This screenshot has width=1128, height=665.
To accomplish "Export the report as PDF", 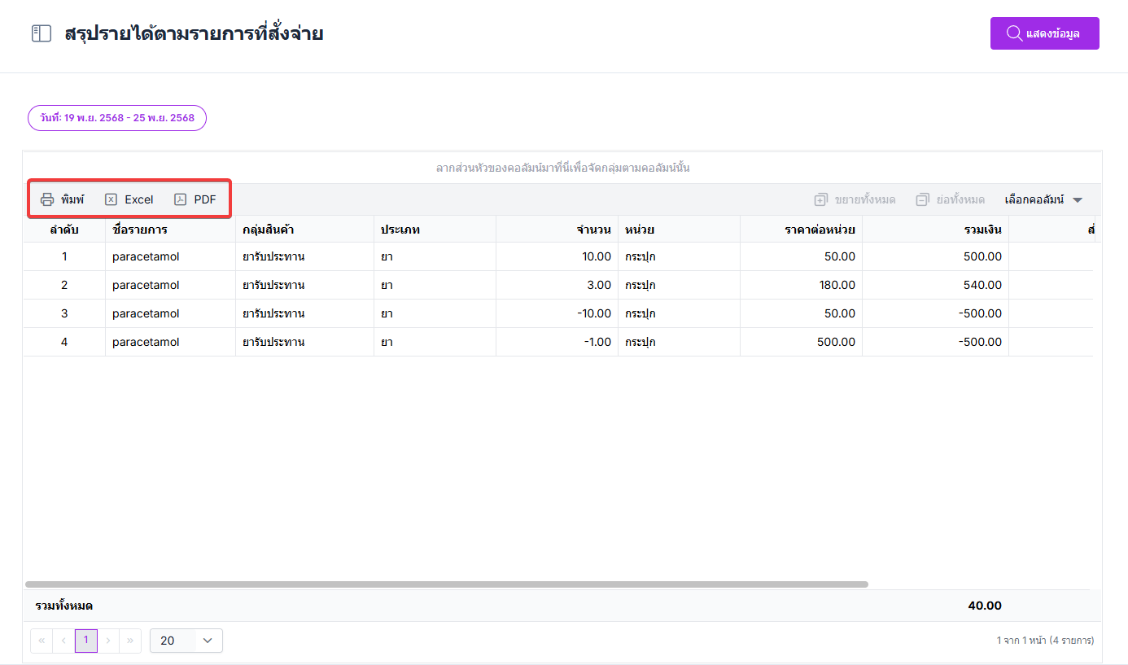I will (x=195, y=199).
